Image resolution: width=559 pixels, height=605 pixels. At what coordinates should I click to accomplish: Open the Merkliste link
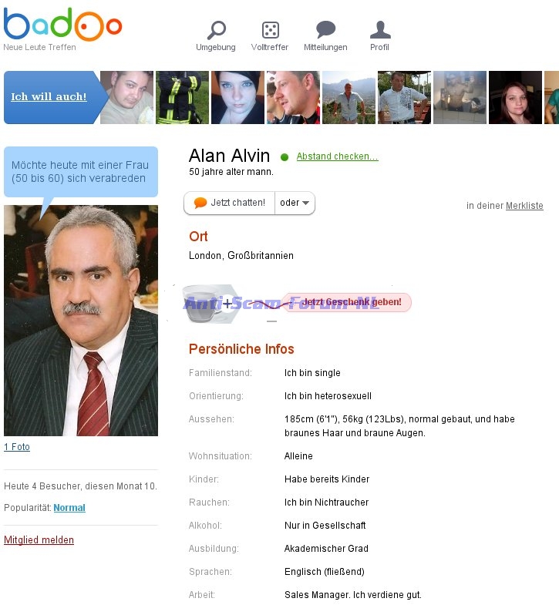(524, 206)
